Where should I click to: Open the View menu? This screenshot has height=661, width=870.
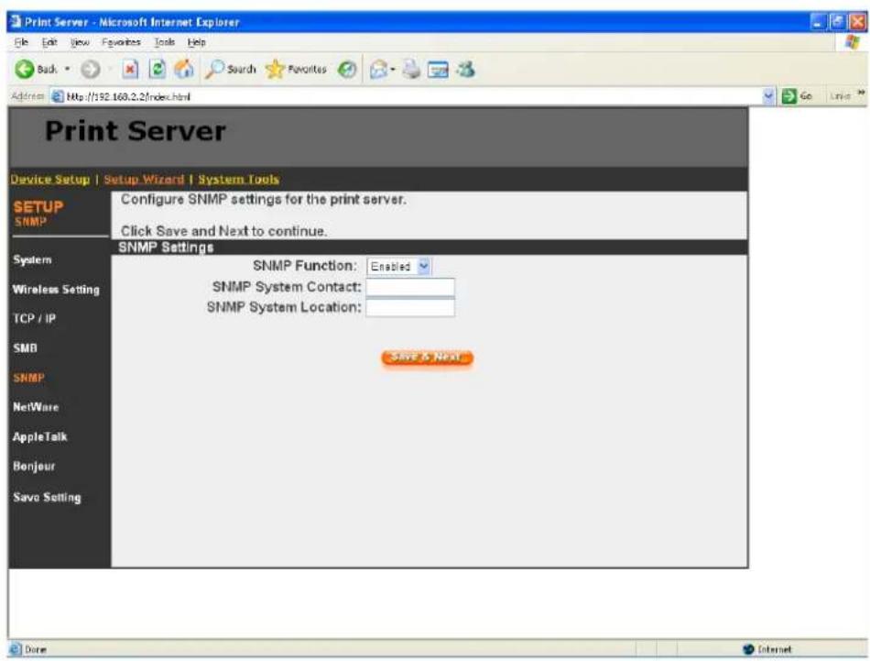pos(80,42)
